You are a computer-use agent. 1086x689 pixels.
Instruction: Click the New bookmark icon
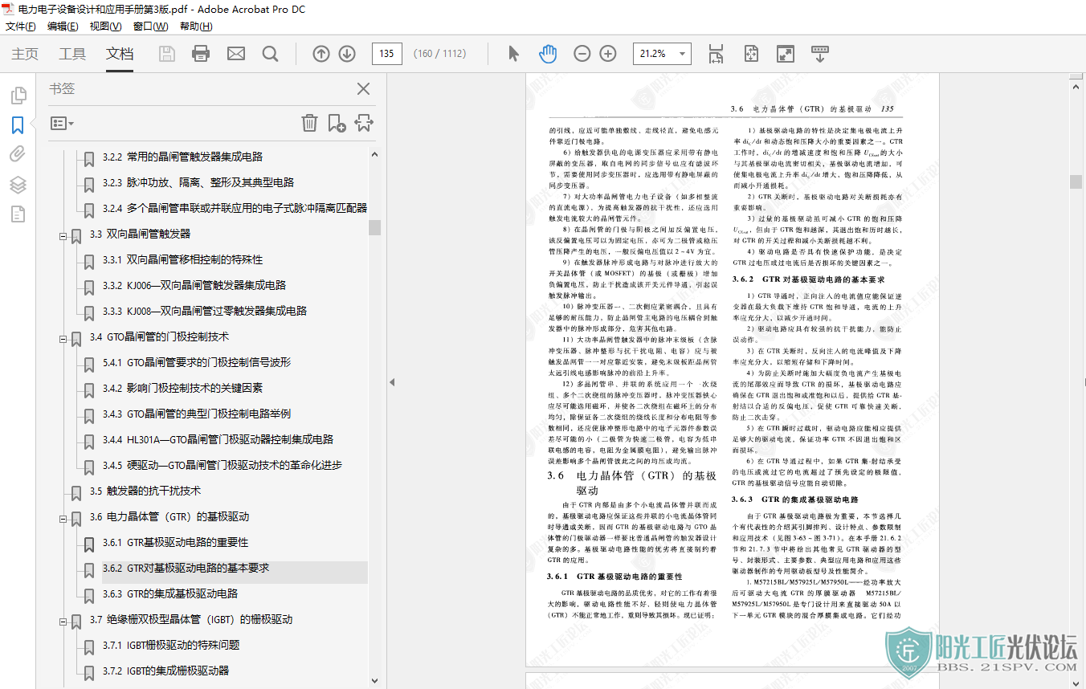coord(337,123)
